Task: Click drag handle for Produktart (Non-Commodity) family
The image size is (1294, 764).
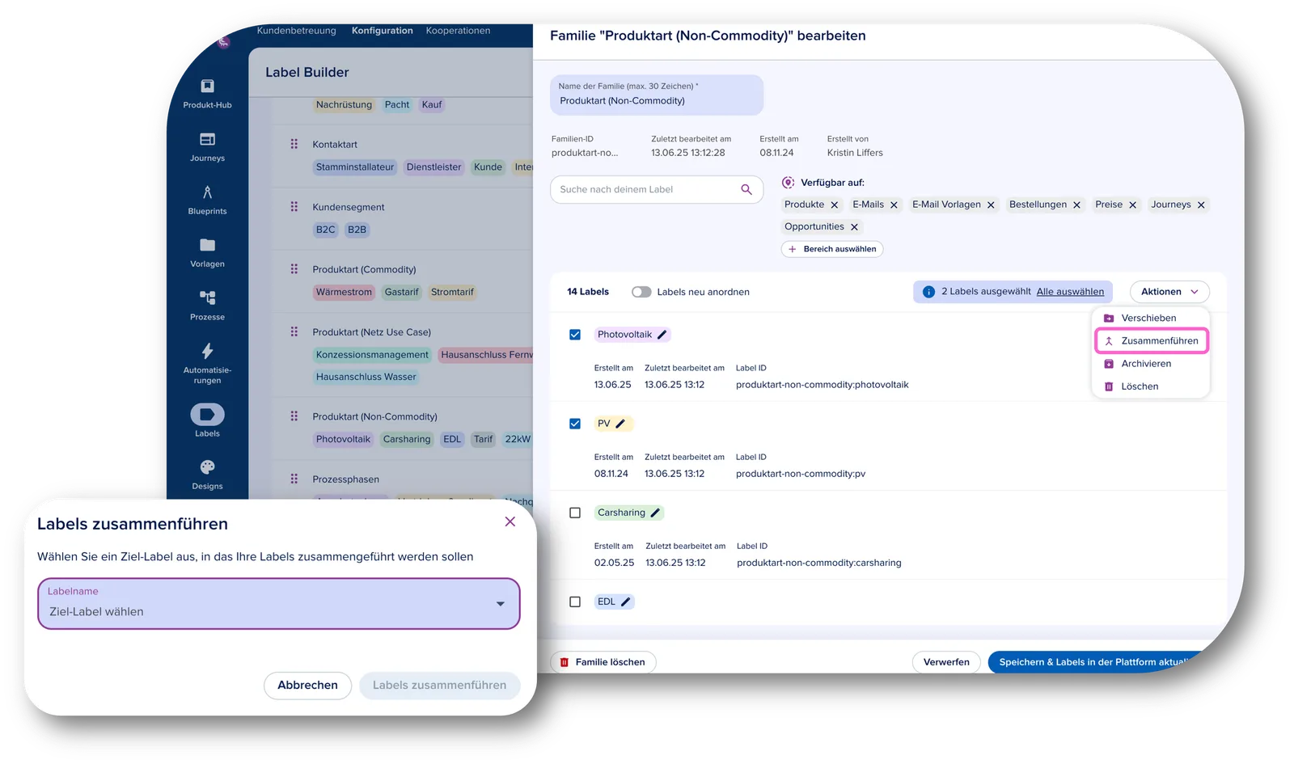Action: [x=294, y=416]
